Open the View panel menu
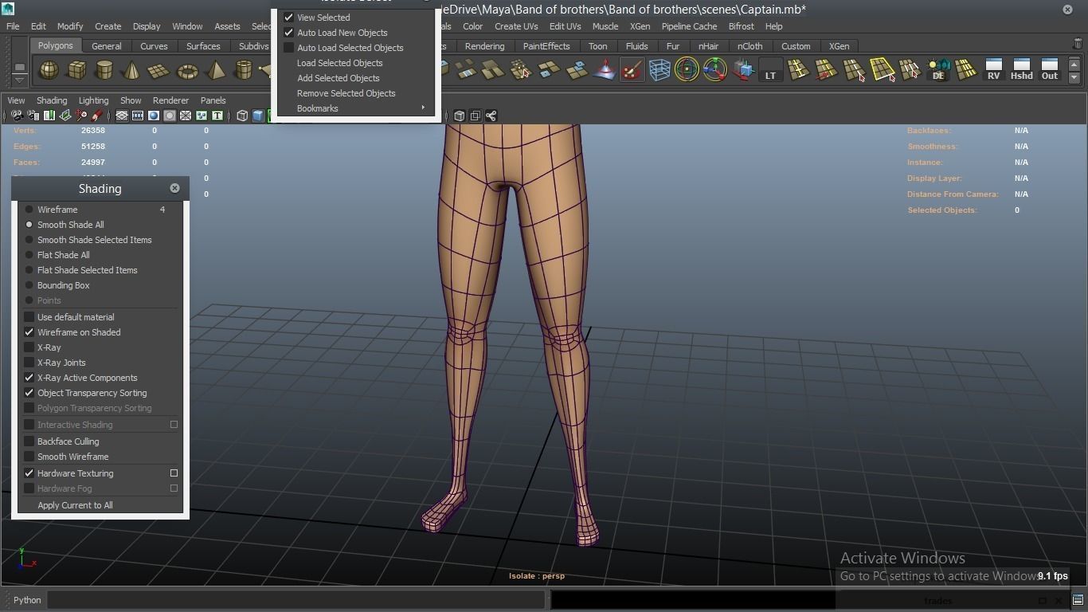Screen dimensions: 1088x612 point(16,100)
